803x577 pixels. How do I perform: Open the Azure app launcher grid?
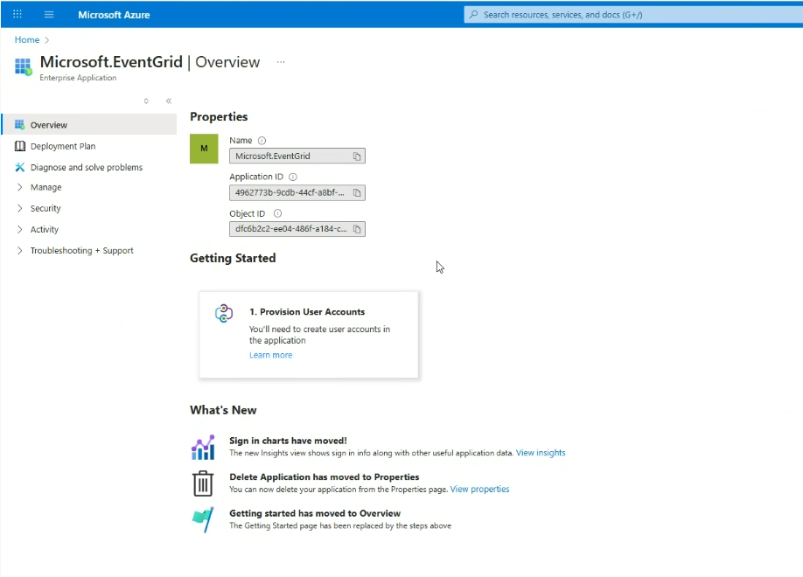(x=17, y=14)
